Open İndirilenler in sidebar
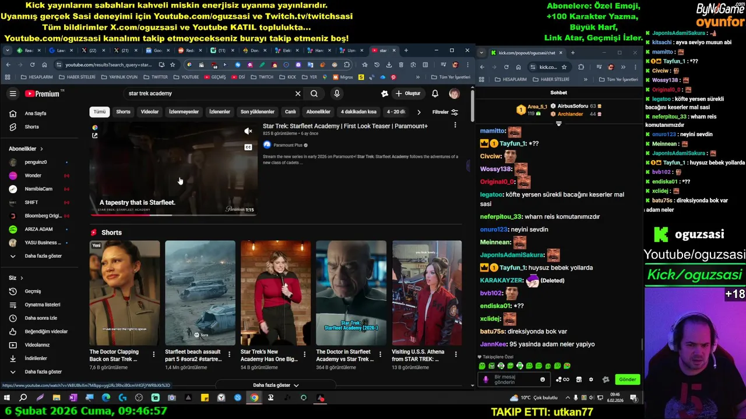This screenshot has height=419, width=746. 36,358
